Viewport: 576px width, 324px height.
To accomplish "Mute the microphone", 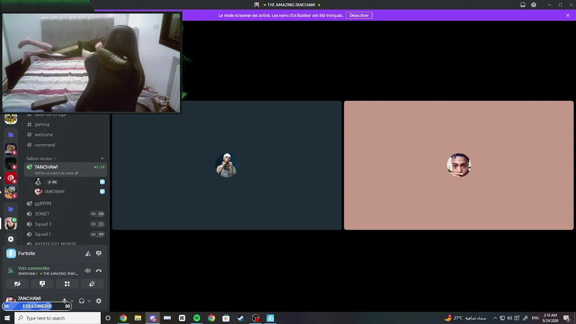I will pos(65,301).
